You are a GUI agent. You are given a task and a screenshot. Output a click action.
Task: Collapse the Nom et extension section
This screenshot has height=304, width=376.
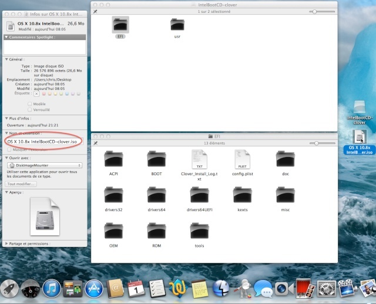pyautogui.click(x=6, y=133)
